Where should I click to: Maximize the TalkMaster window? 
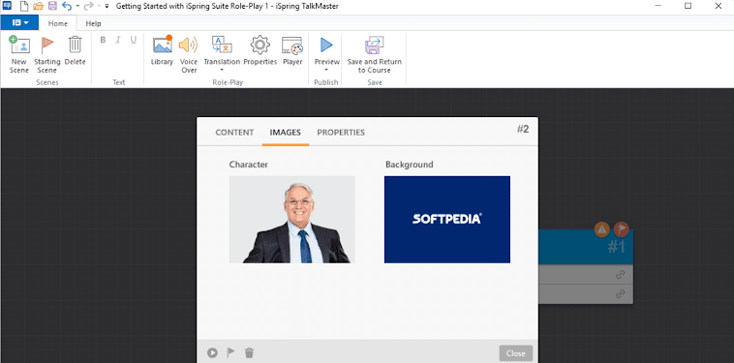[688, 6]
